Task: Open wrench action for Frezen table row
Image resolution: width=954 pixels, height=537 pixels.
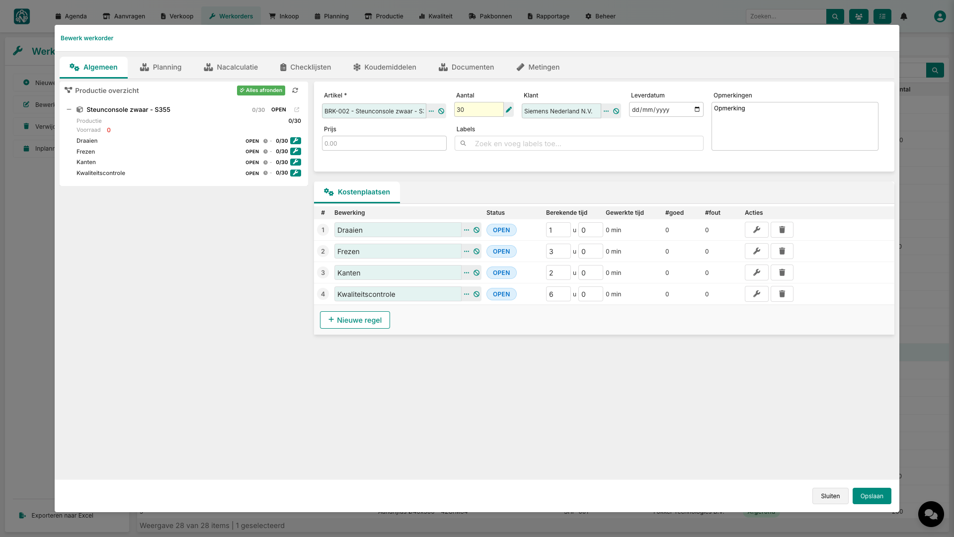Action: [757, 251]
